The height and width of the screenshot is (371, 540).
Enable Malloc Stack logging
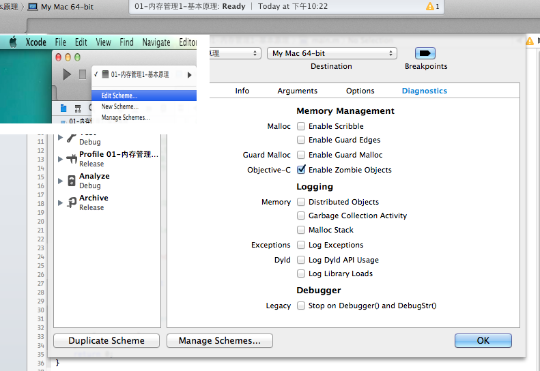pos(301,230)
